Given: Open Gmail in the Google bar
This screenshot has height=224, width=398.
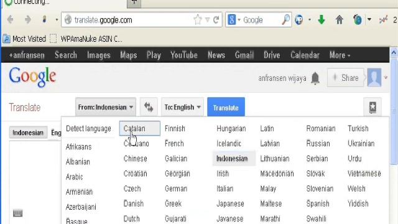Looking at the screenshot, I should click(244, 55).
